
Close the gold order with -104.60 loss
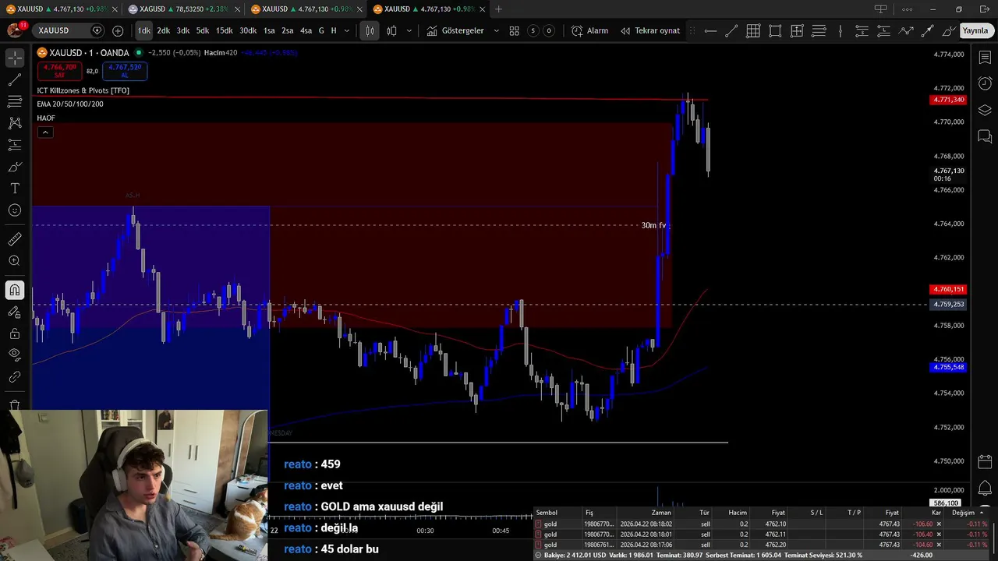(x=939, y=545)
